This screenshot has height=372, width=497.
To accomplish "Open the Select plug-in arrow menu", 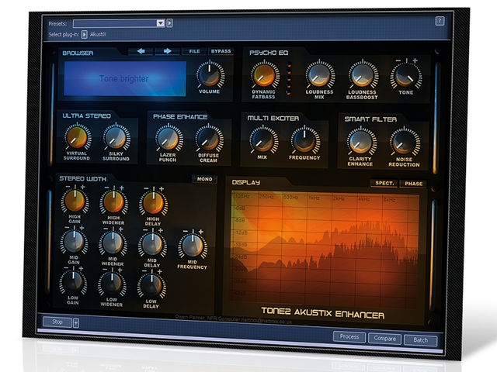I will coord(84,34).
